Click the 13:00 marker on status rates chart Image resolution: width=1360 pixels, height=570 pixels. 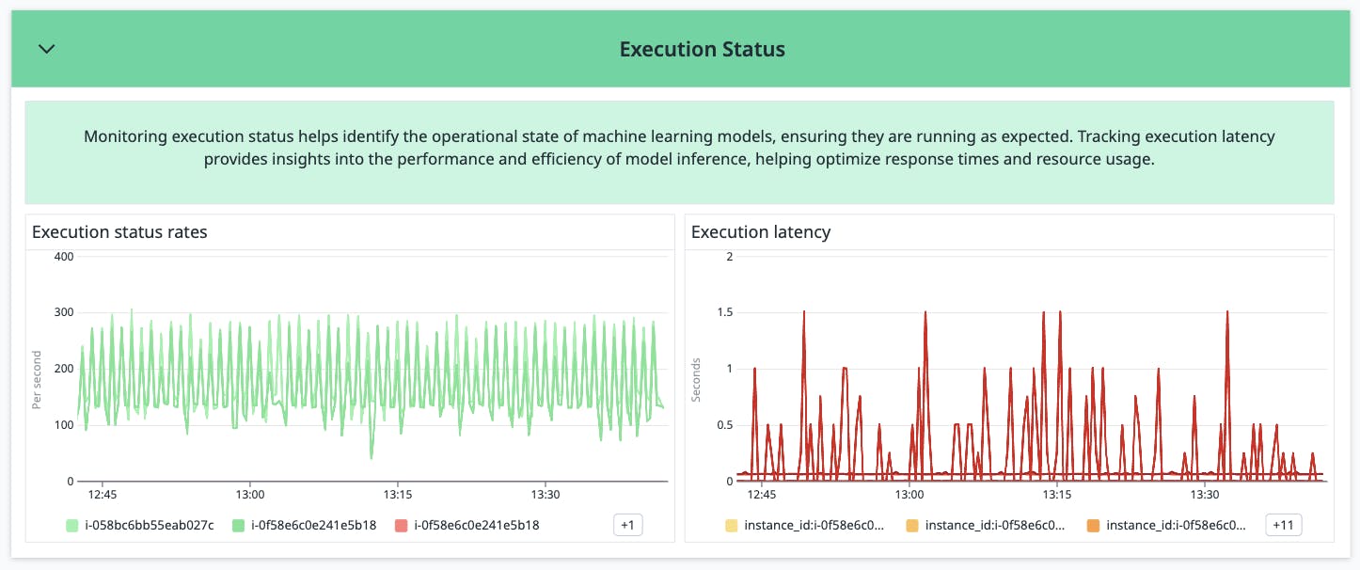(249, 495)
